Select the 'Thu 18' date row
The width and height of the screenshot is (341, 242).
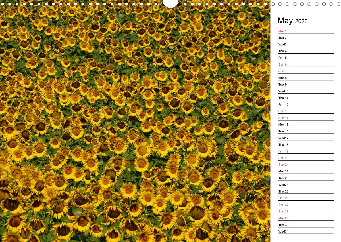click(x=305, y=144)
